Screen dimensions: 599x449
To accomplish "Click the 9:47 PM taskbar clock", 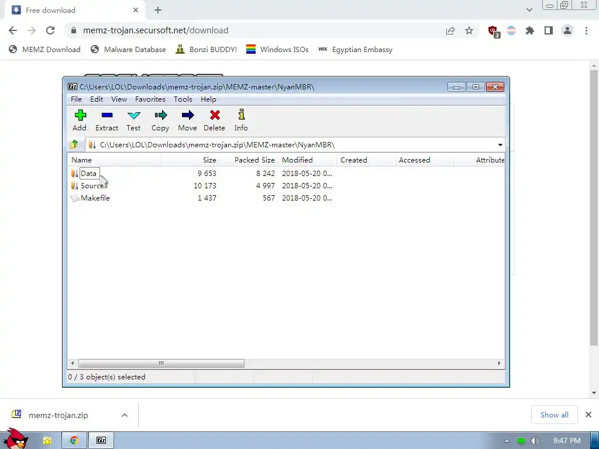I will [567, 441].
